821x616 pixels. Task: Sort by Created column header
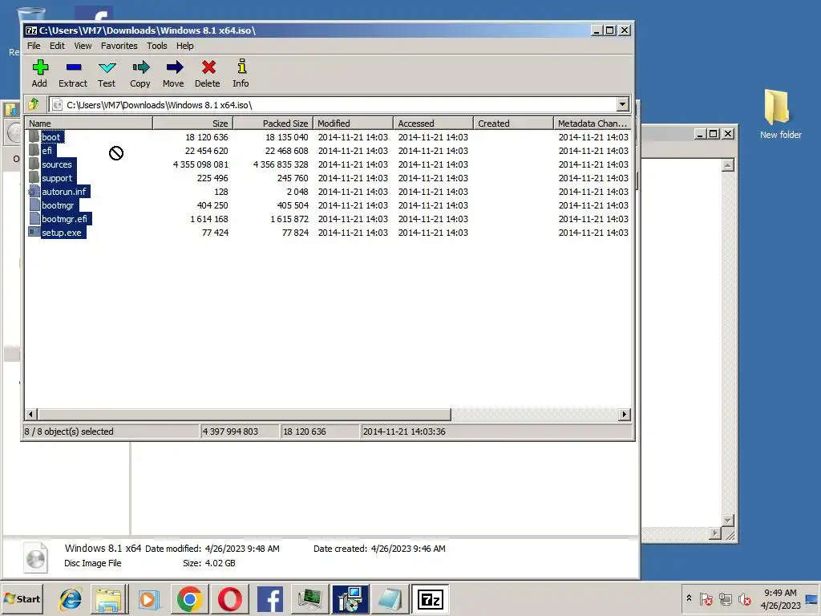click(x=513, y=123)
